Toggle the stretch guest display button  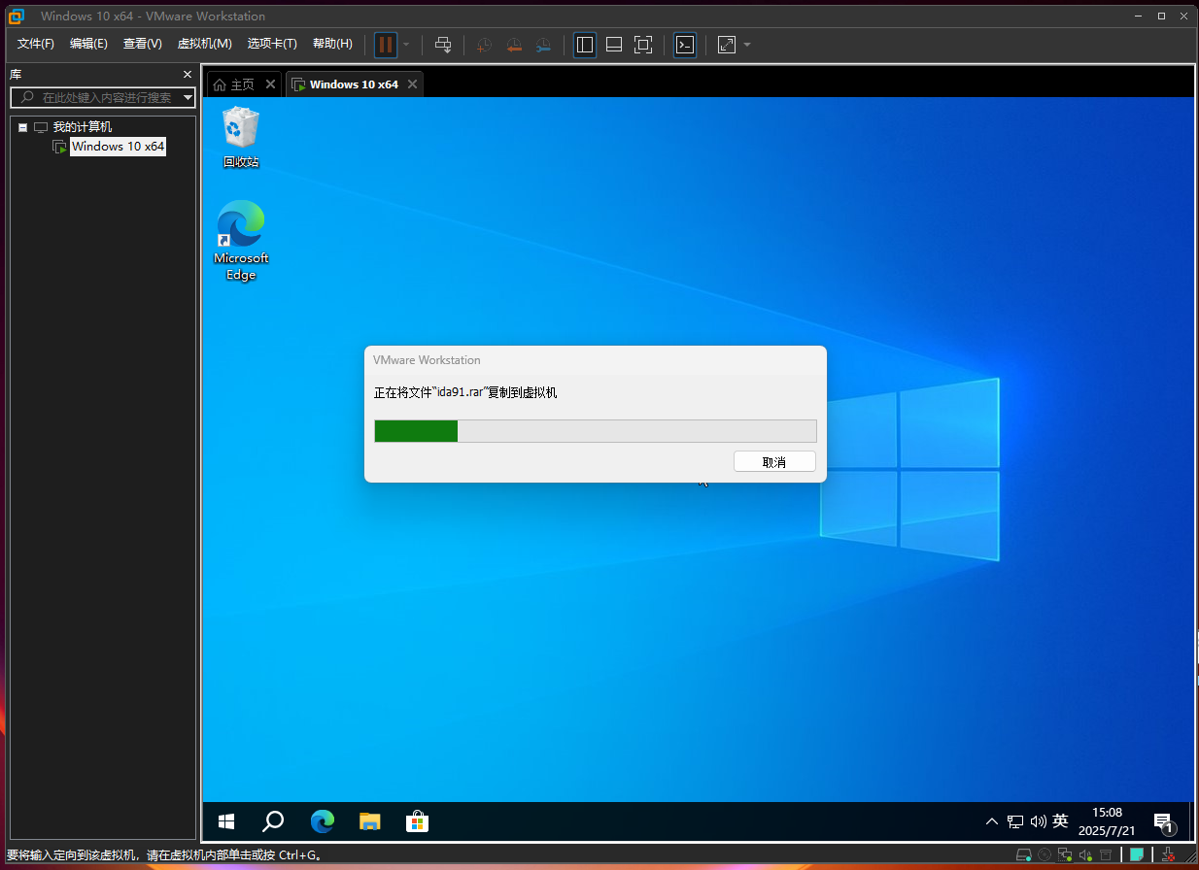[727, 45]
